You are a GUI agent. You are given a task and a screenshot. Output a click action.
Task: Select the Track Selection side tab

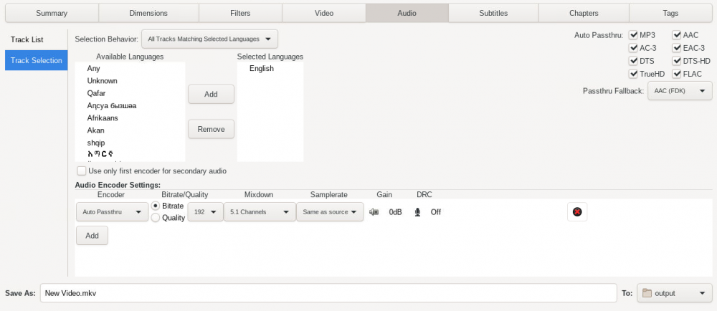click(37, 60)
